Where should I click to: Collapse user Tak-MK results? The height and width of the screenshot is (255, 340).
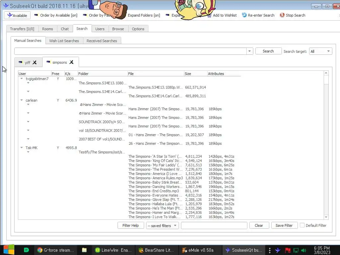22,148
